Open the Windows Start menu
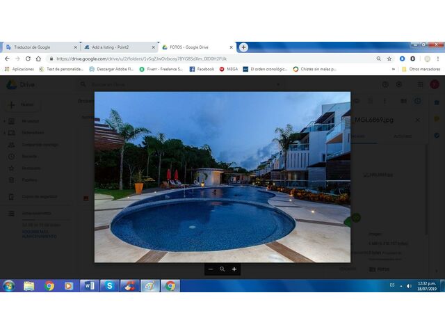445x334 pixels. pyautogui.click(x=9, y=286)
